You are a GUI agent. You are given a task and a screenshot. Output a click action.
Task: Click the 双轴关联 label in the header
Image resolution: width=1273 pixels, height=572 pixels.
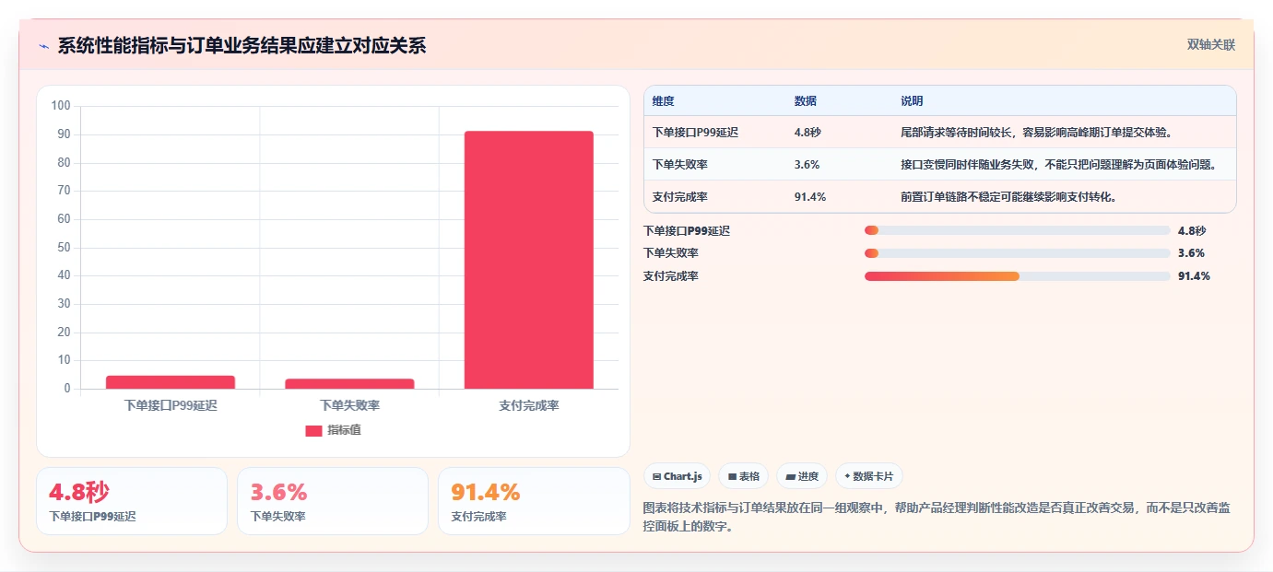1211,45
